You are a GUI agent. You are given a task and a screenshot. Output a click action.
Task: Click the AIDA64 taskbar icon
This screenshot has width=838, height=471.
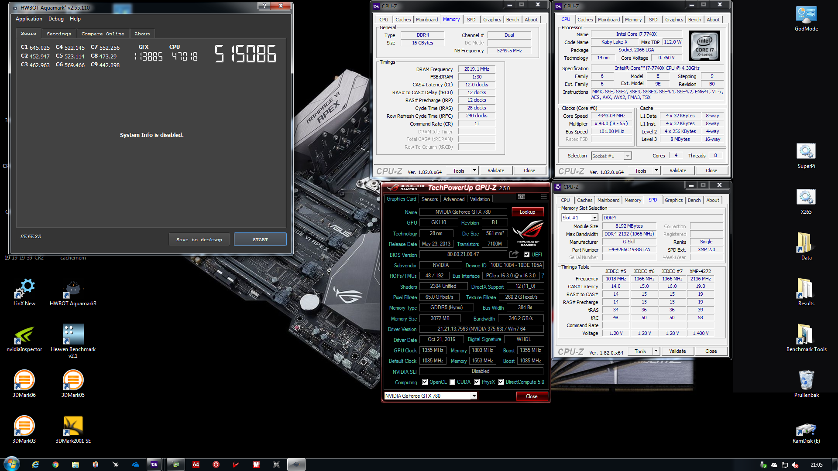(196, 464)
